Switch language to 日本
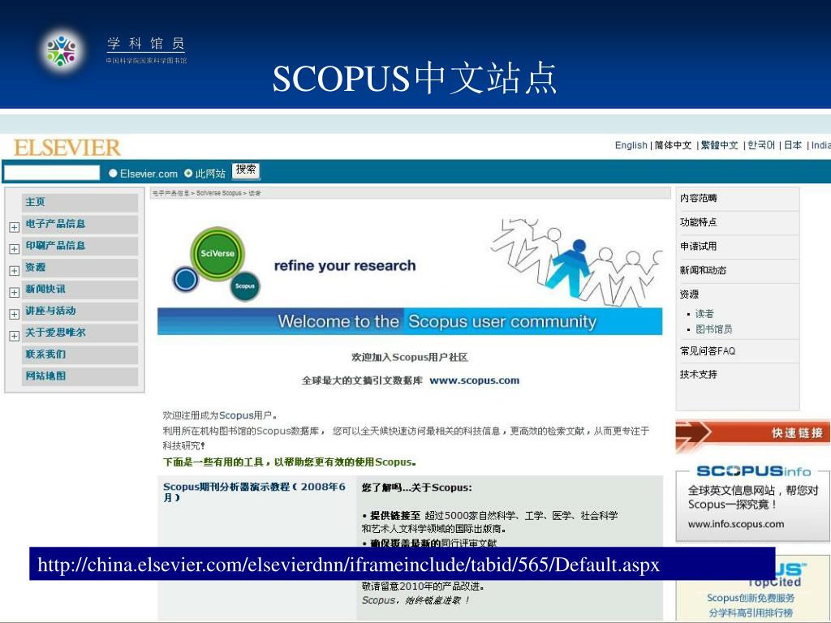The height and width of the screenshot is (623, 831). (x=793, y=145)
